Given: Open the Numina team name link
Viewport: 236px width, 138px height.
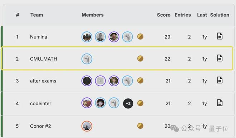Looking at the screenshot, I should [x=39, y=37].
